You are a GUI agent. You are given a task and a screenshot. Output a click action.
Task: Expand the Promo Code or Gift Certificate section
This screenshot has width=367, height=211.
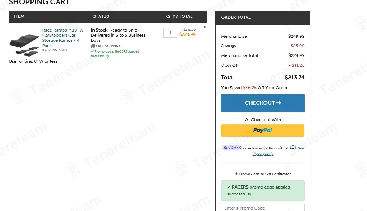263,174
